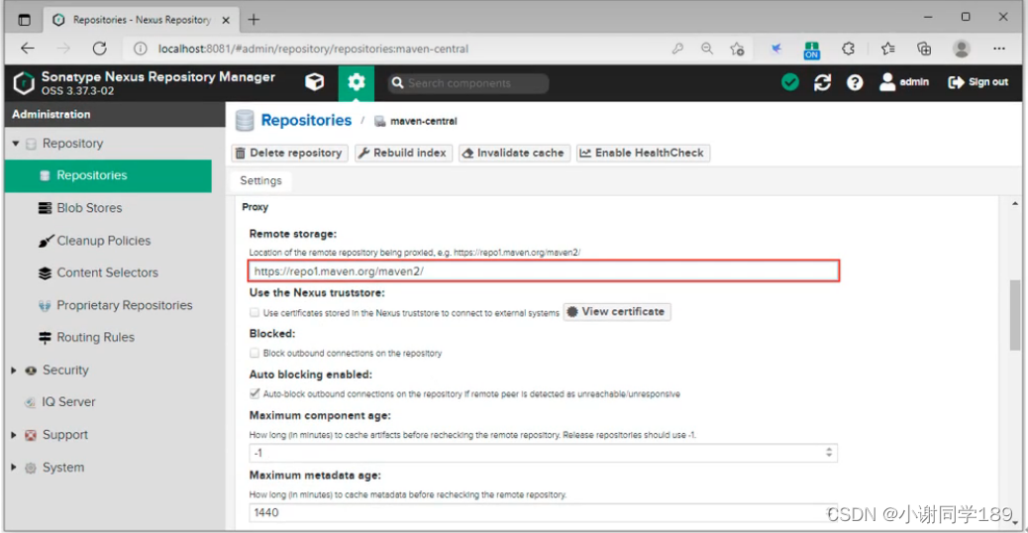Click the Maximum component age stepper arrows
This screenshot has width=1028, height=533.
829,453
